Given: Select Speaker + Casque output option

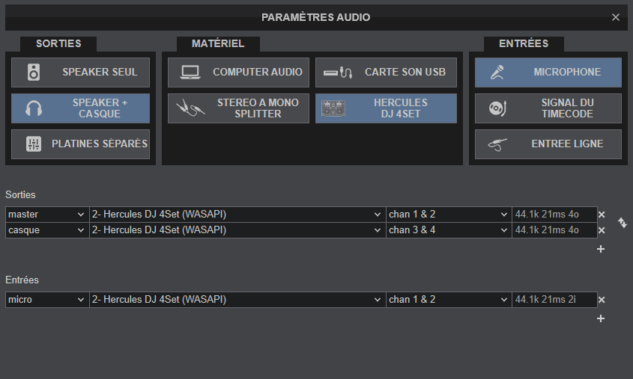Looking at the screenshot, I should point(80,108).
